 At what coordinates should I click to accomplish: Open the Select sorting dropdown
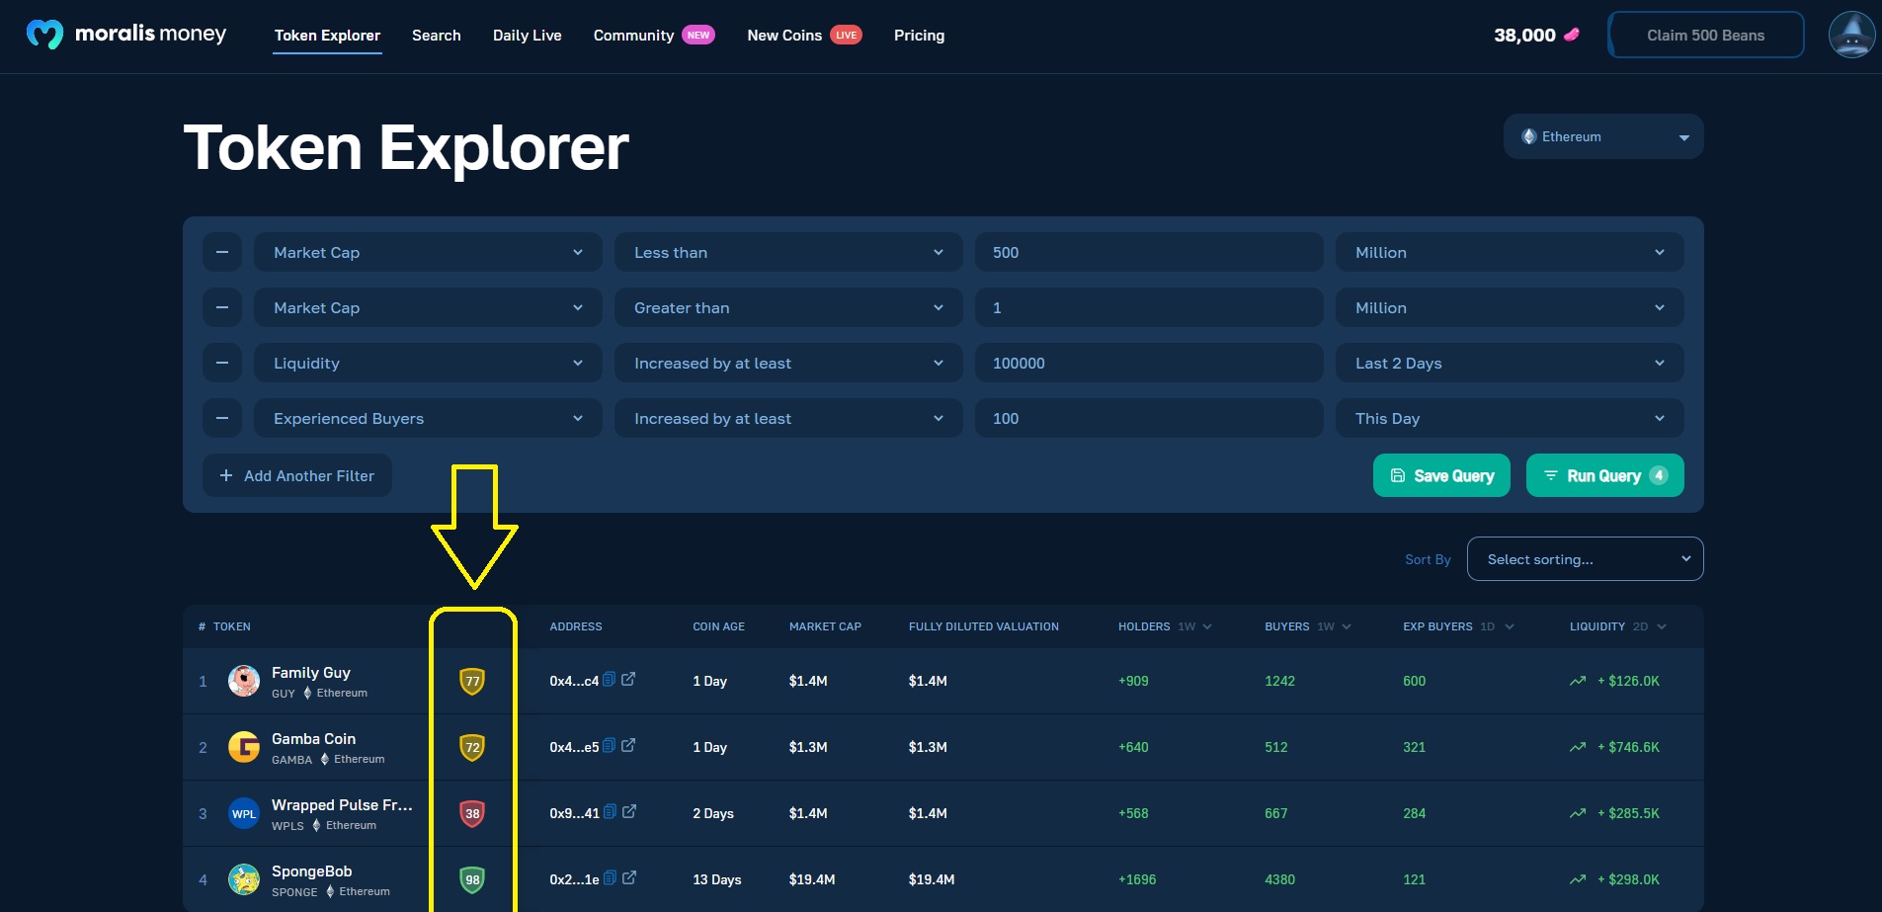(x=1585, y=559)
